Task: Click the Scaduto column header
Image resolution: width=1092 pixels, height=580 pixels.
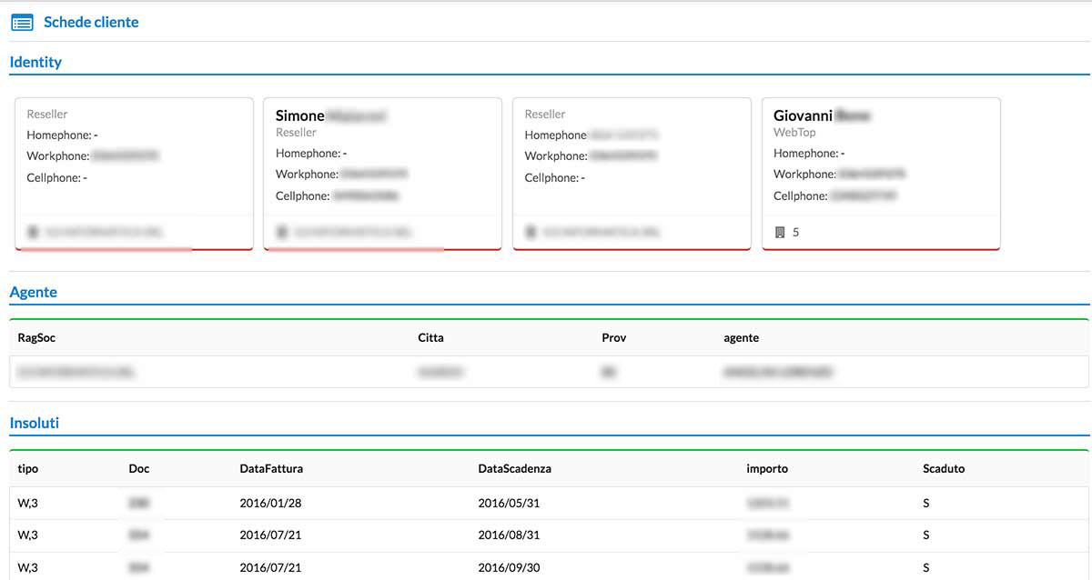Action: coord(943,468)
